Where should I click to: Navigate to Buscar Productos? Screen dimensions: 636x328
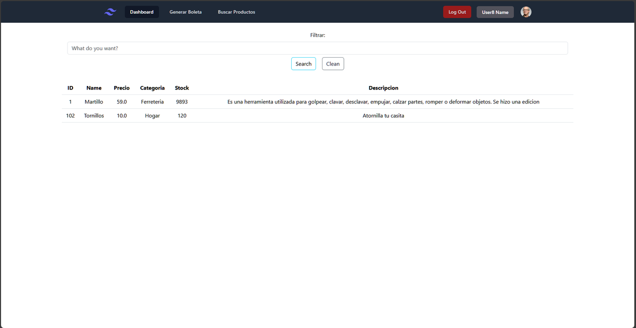coord(237,11)
